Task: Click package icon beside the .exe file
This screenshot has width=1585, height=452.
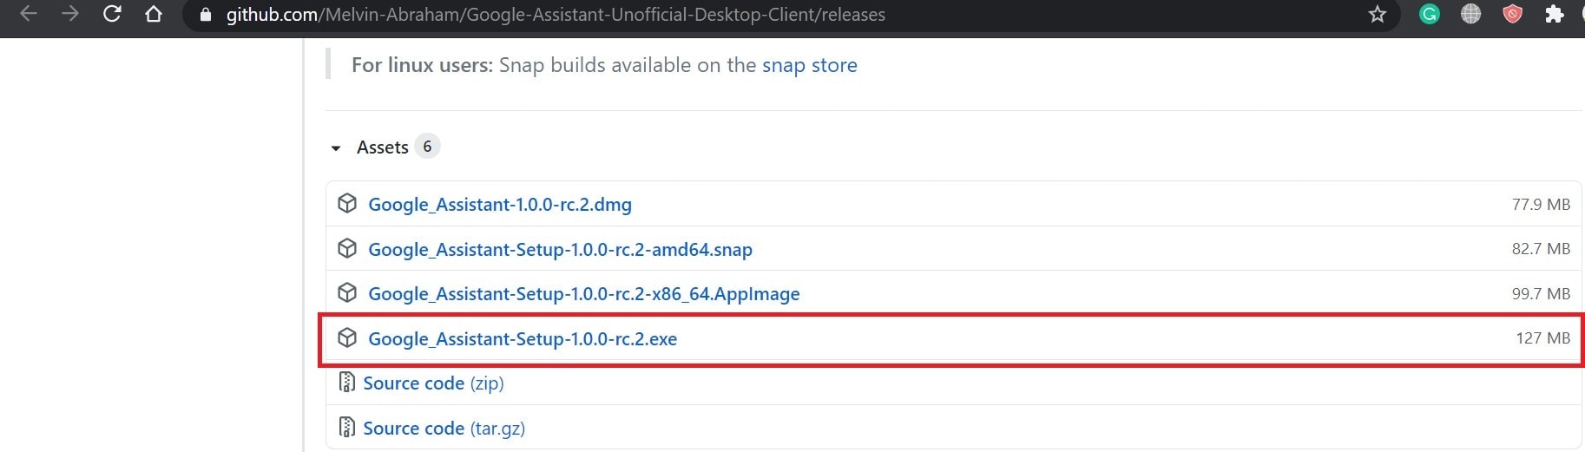Action: click(x=347, y=338)
